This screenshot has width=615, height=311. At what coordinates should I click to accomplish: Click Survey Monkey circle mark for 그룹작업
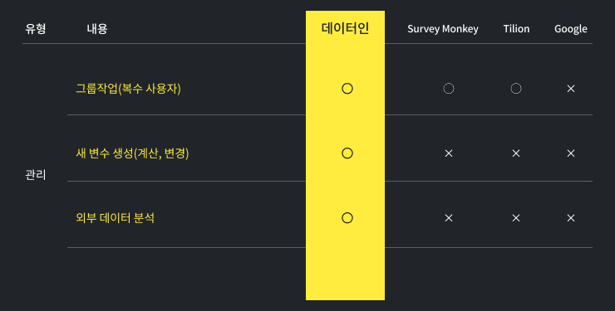[x=449, y=89]
